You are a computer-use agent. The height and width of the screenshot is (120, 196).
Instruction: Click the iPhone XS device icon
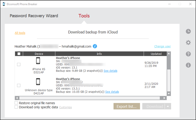click(x=38, y=61)
